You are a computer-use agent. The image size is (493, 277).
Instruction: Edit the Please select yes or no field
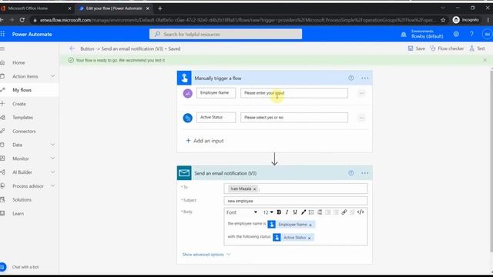pyautogui.click(x=294, y=118)
